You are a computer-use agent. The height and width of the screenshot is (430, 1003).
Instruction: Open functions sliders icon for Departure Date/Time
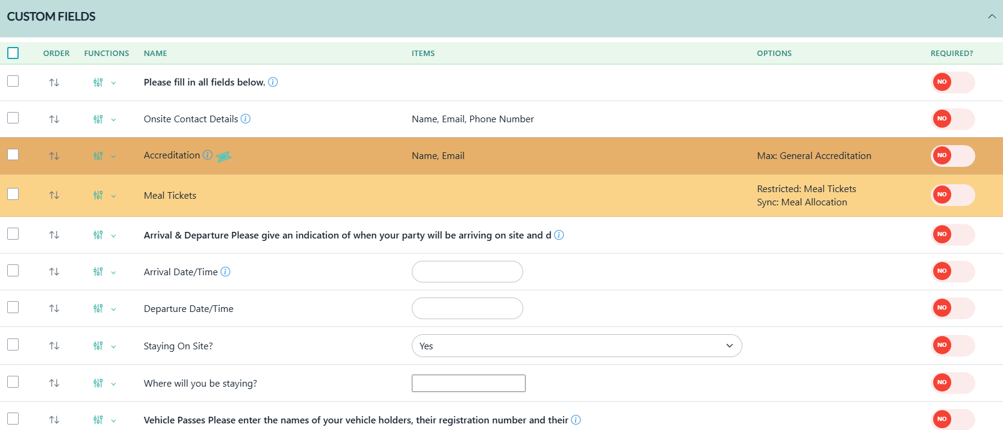tap(98, 308)
